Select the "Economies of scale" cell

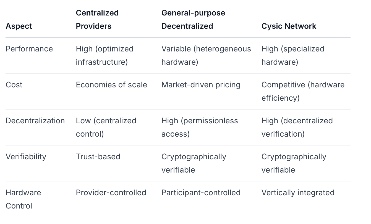click(111, 85)
